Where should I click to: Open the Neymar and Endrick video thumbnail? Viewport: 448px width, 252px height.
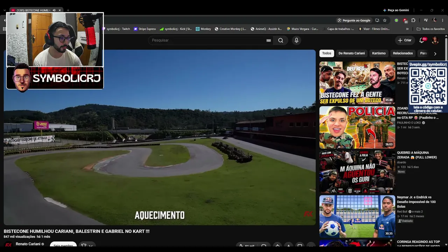pyautogui.click(x=357, y=216)
